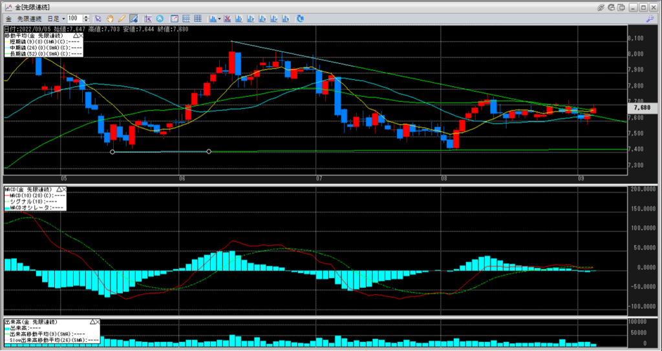Click the 06 month label on time axis
662x351 pixels.
coord(183,179)
